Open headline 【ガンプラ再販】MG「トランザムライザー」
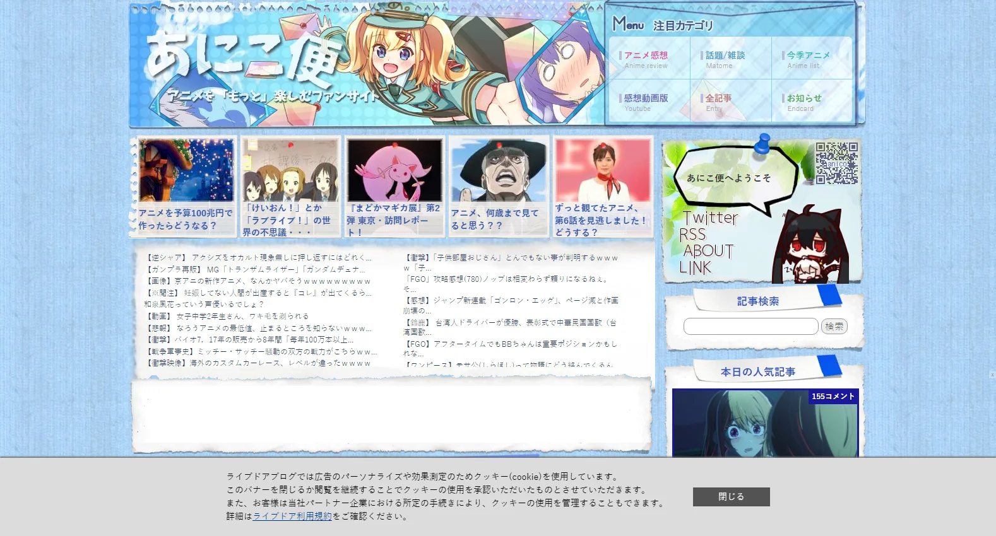This screenshot has height=536, width=996. 256,269
